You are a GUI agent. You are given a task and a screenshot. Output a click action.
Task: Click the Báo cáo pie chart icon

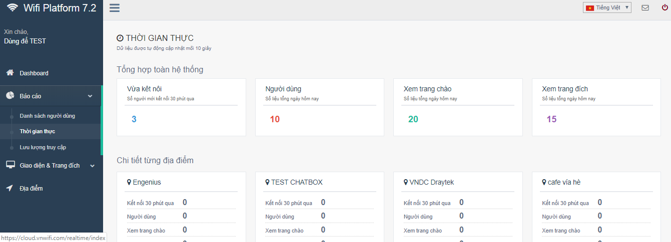10,96
